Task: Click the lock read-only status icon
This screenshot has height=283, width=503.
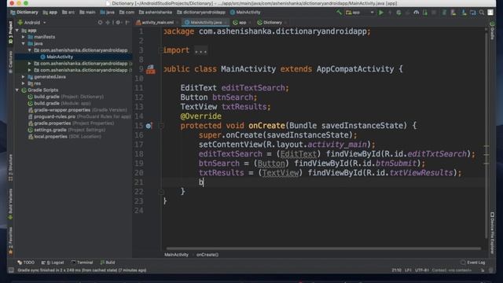Action: (x=483, y=270)
